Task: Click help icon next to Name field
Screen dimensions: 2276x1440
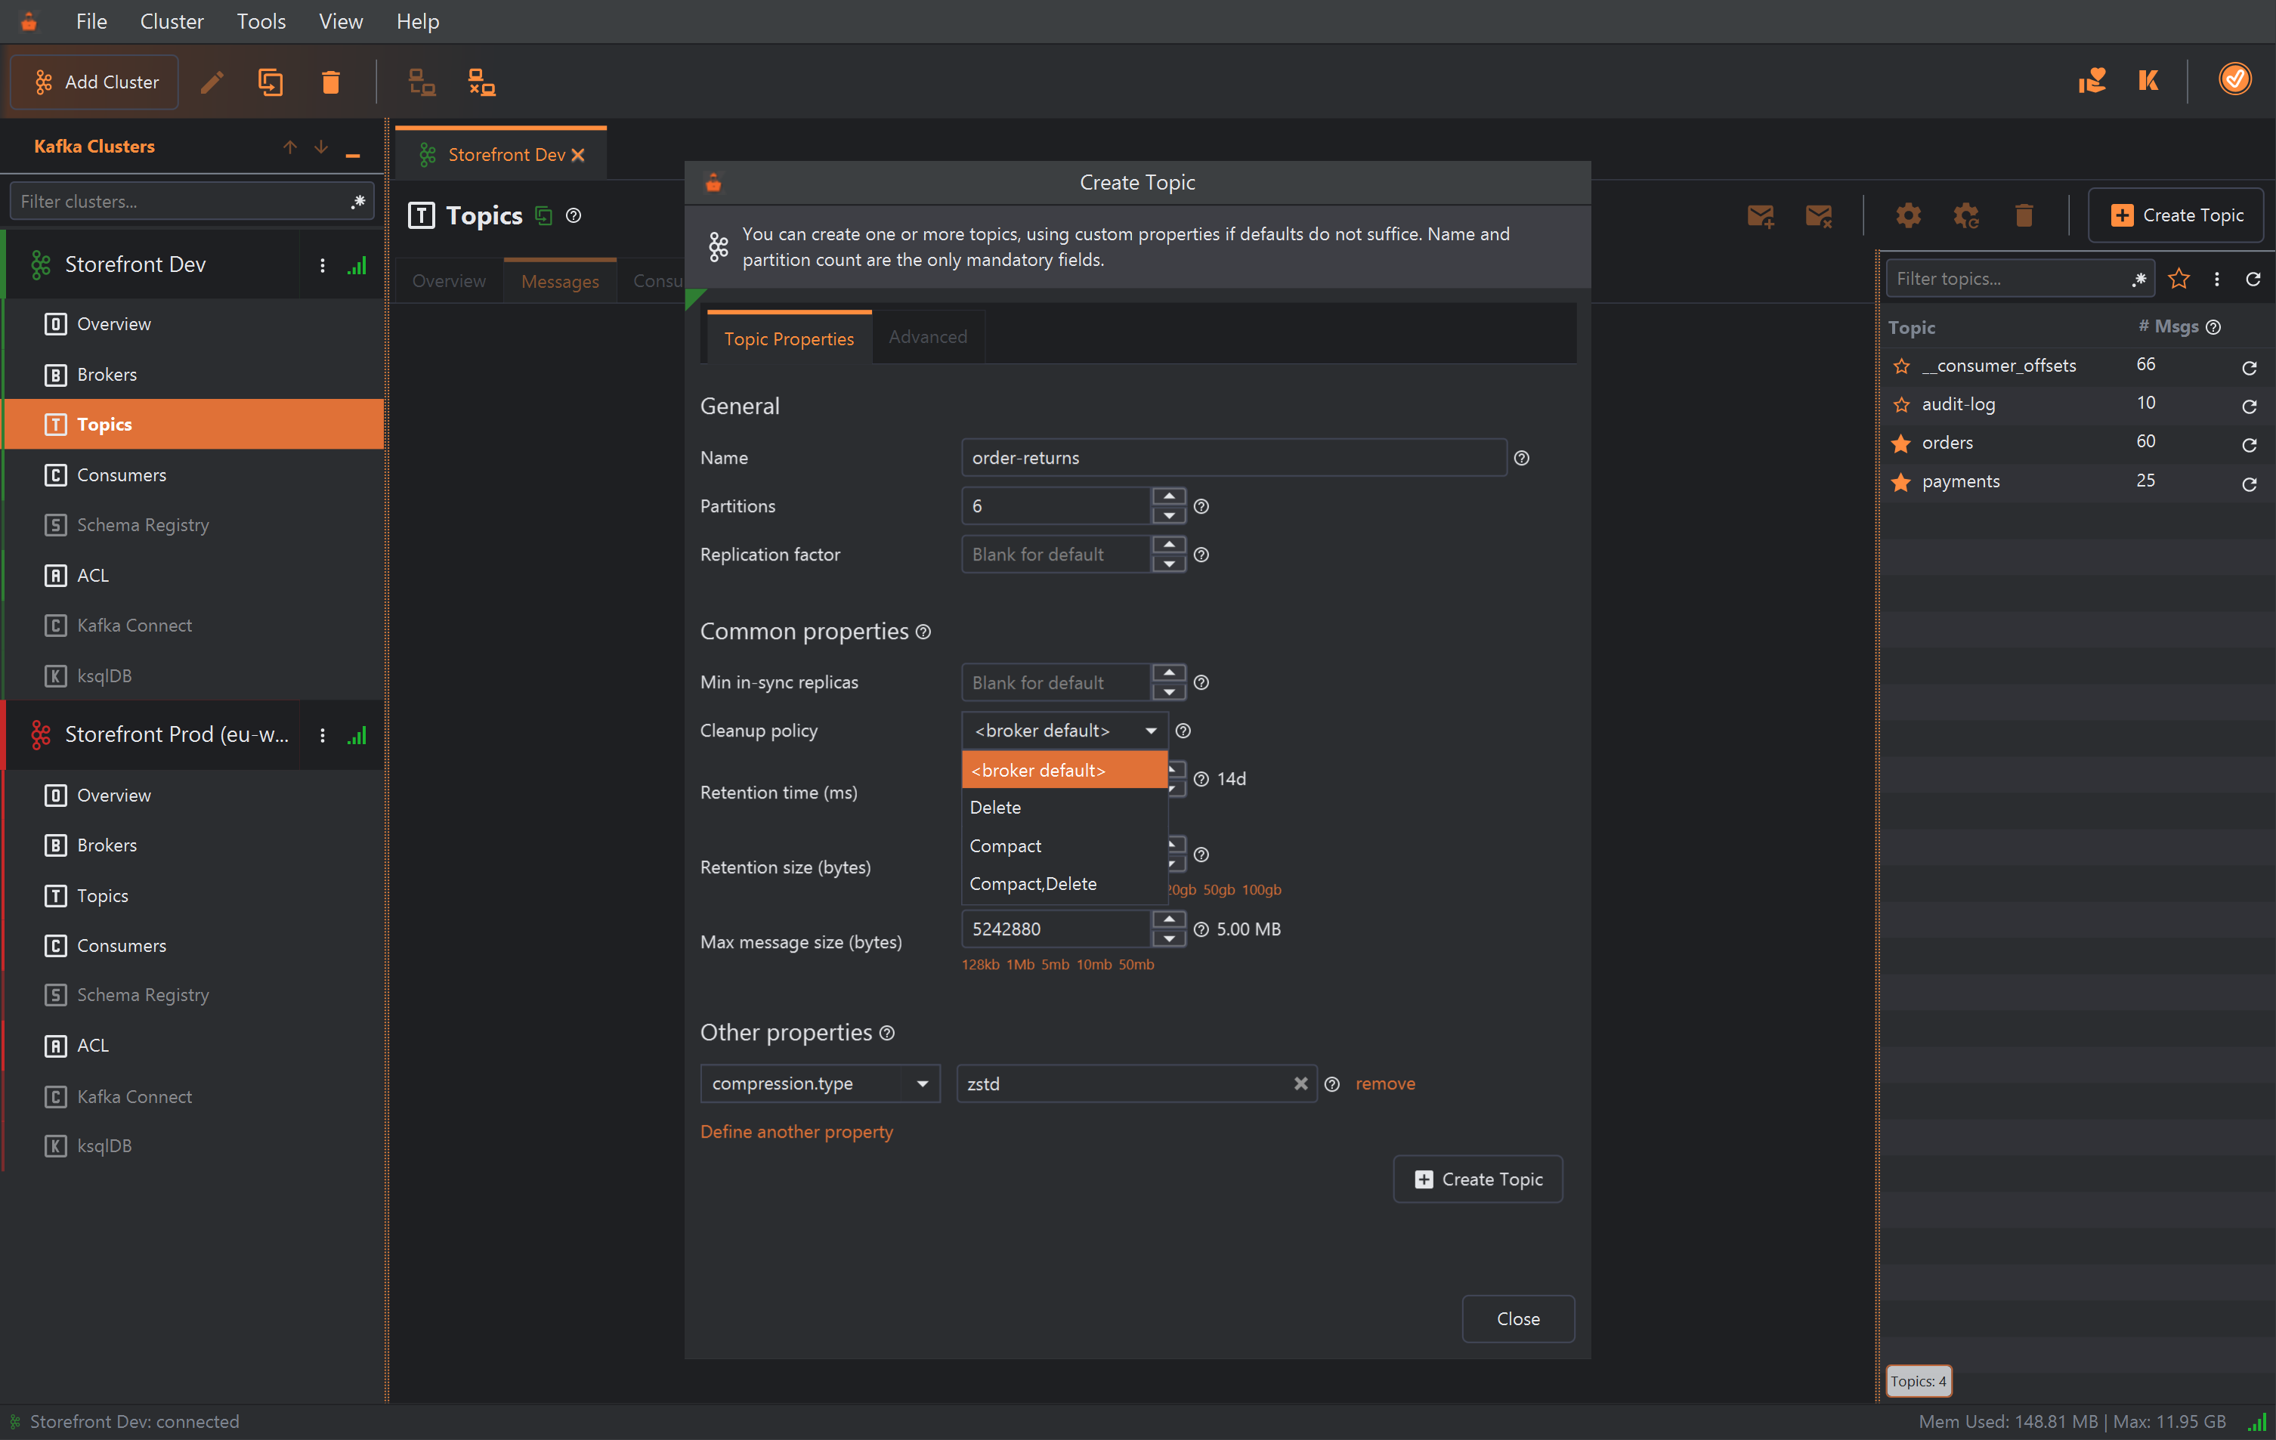Action: click(1521, 459)
